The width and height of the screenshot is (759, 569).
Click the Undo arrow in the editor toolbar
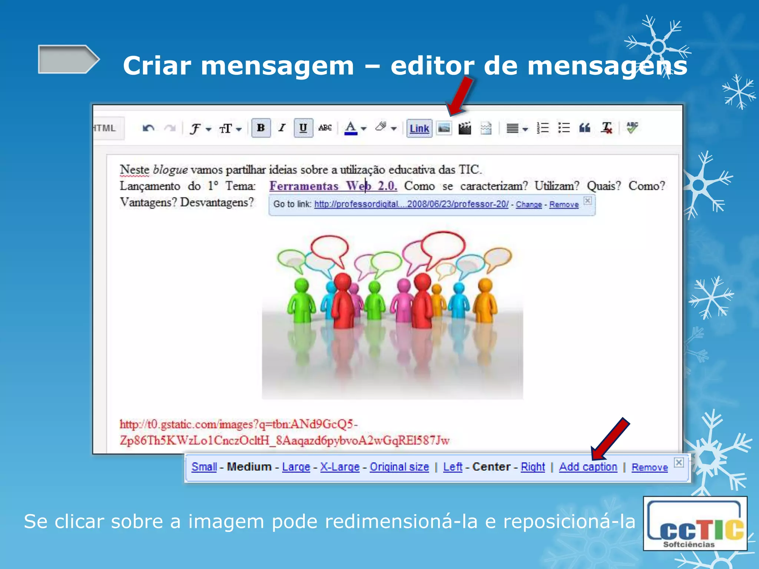click(x=148, y=128)
